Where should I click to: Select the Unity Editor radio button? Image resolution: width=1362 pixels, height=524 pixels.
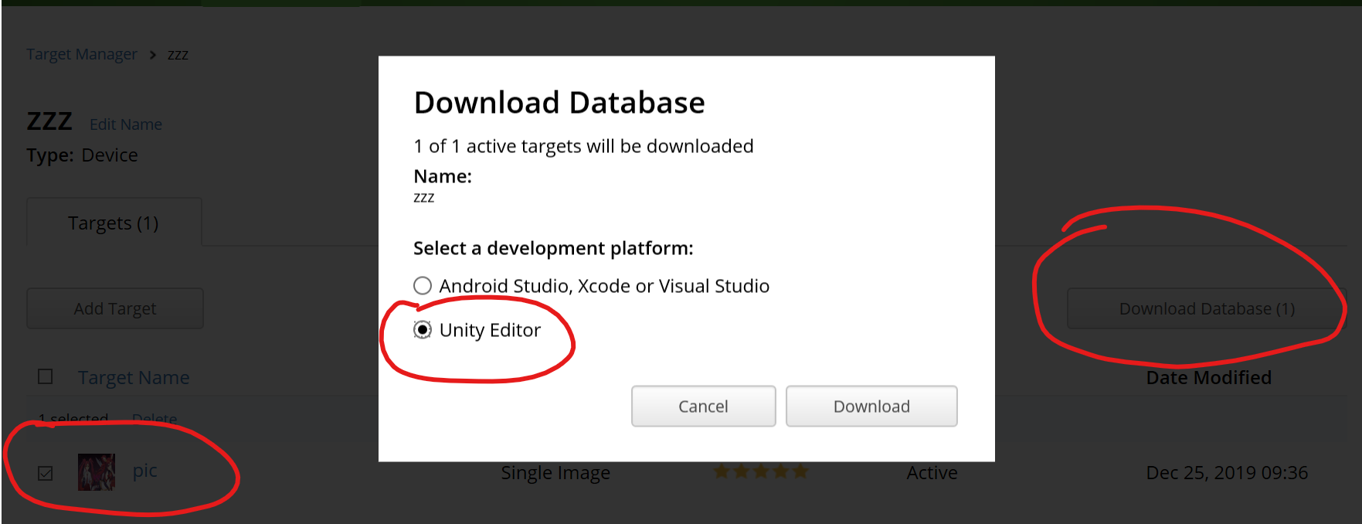422,330
